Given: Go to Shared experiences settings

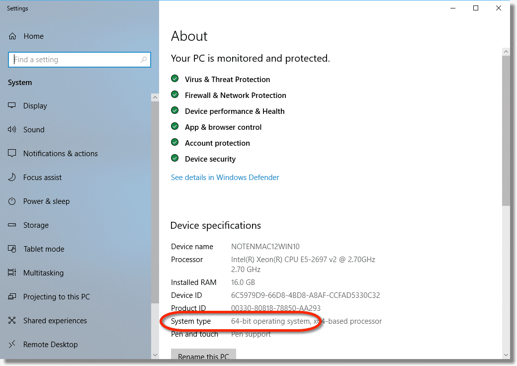Looking at the screenshot, I should [55, 321].
